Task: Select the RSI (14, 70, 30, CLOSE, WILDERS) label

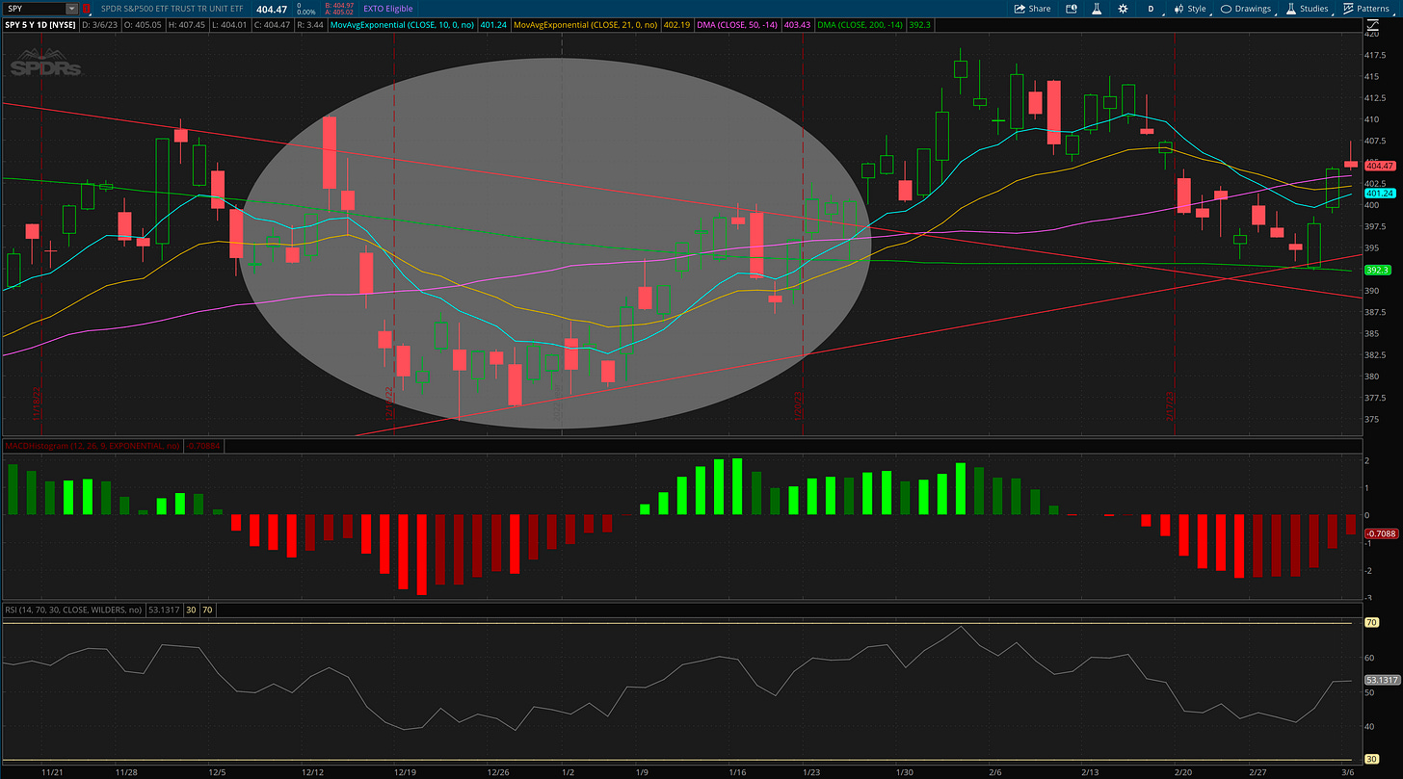Action: 74,610
